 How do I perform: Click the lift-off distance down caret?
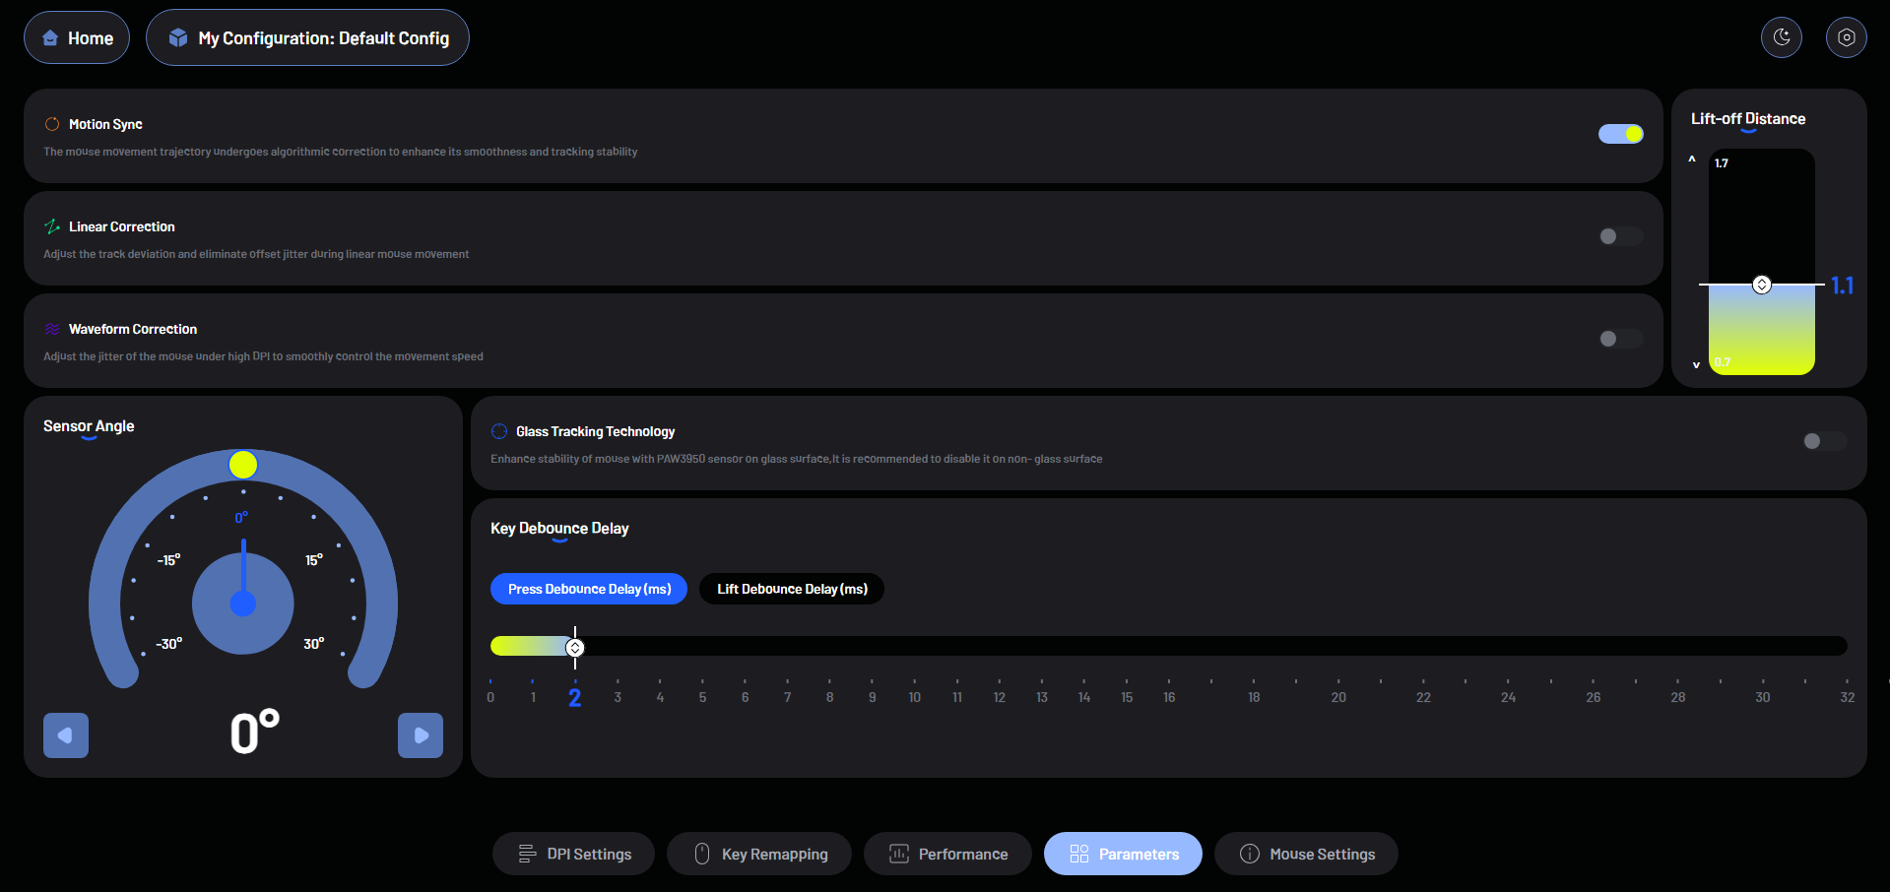1696,364
